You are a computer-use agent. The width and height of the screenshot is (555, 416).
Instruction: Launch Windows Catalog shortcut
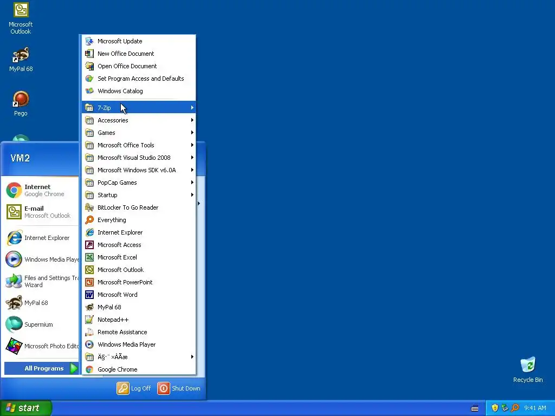point(139,91)
